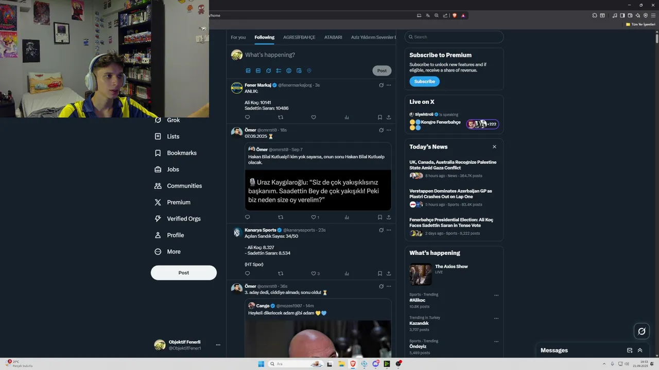This screenshot has width=659, height=370.
Task: Bookmark Ömer's 07.09.2025 post
Action: point(380,217)
